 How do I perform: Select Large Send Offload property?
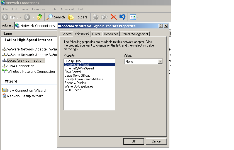[x=89, y=76]
